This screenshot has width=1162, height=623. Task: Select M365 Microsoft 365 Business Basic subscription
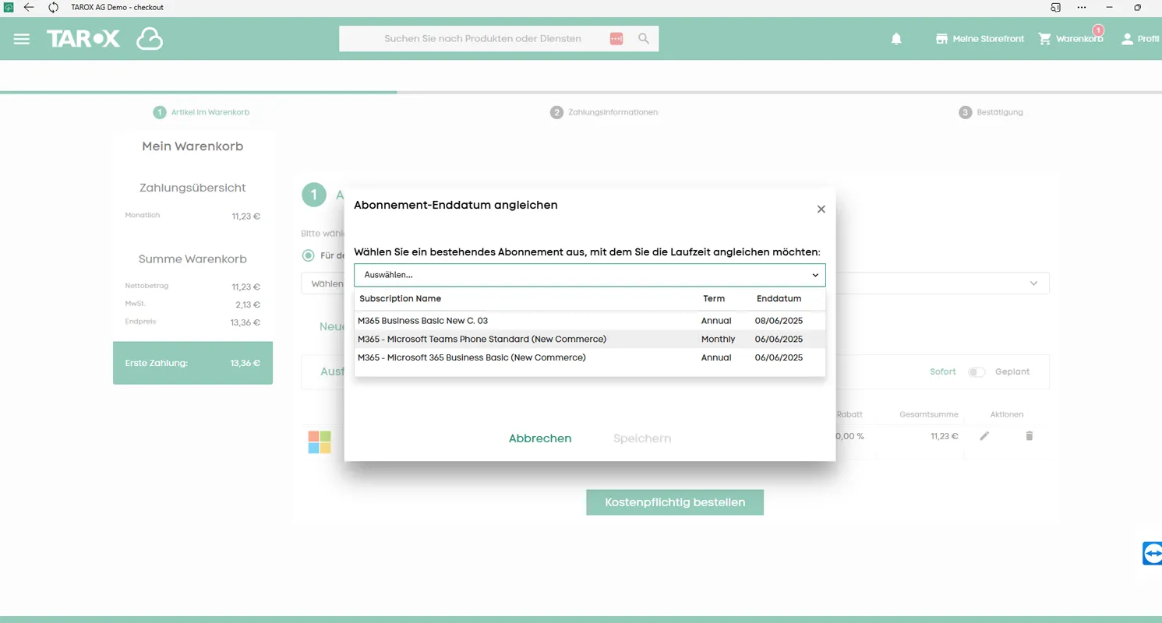point(590,357)
